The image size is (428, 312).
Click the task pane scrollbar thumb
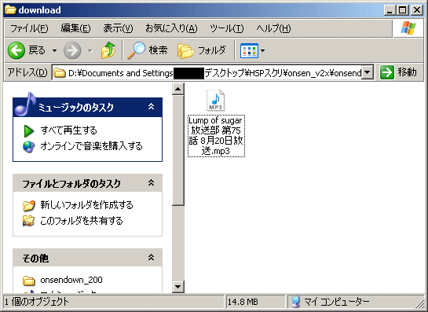coord(178,150)
